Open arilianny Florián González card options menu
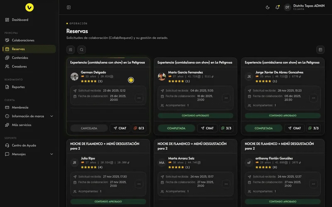Image resolution: width=332 pixels, height=207 pixels. (x=313, y=184)
